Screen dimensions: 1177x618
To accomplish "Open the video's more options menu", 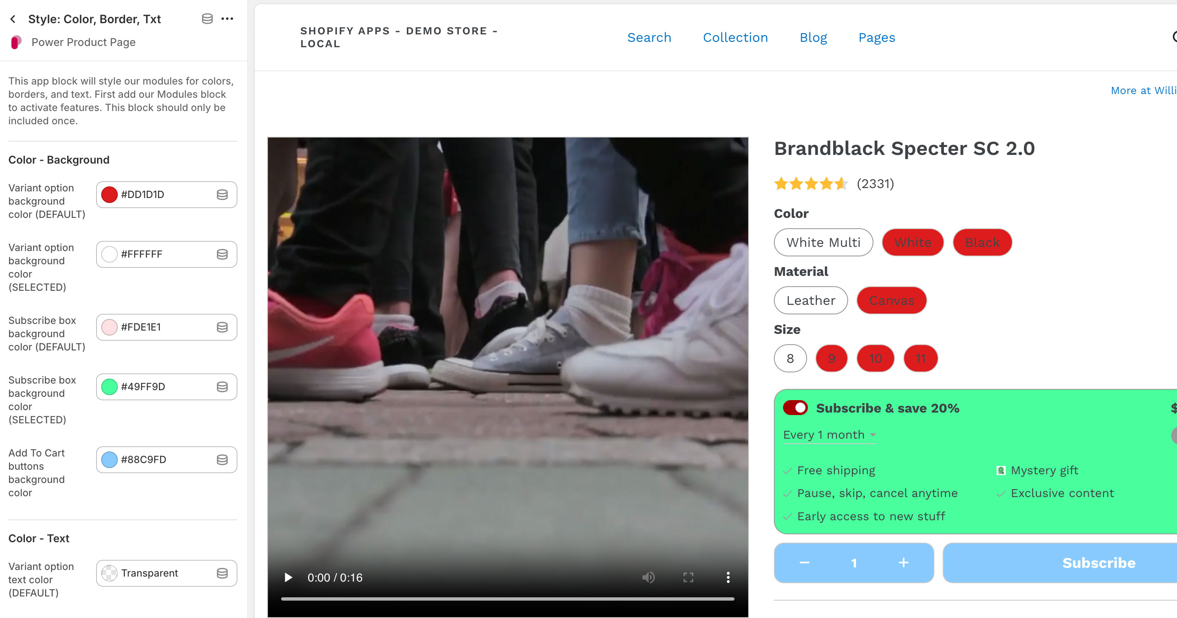I will [728, 577].
